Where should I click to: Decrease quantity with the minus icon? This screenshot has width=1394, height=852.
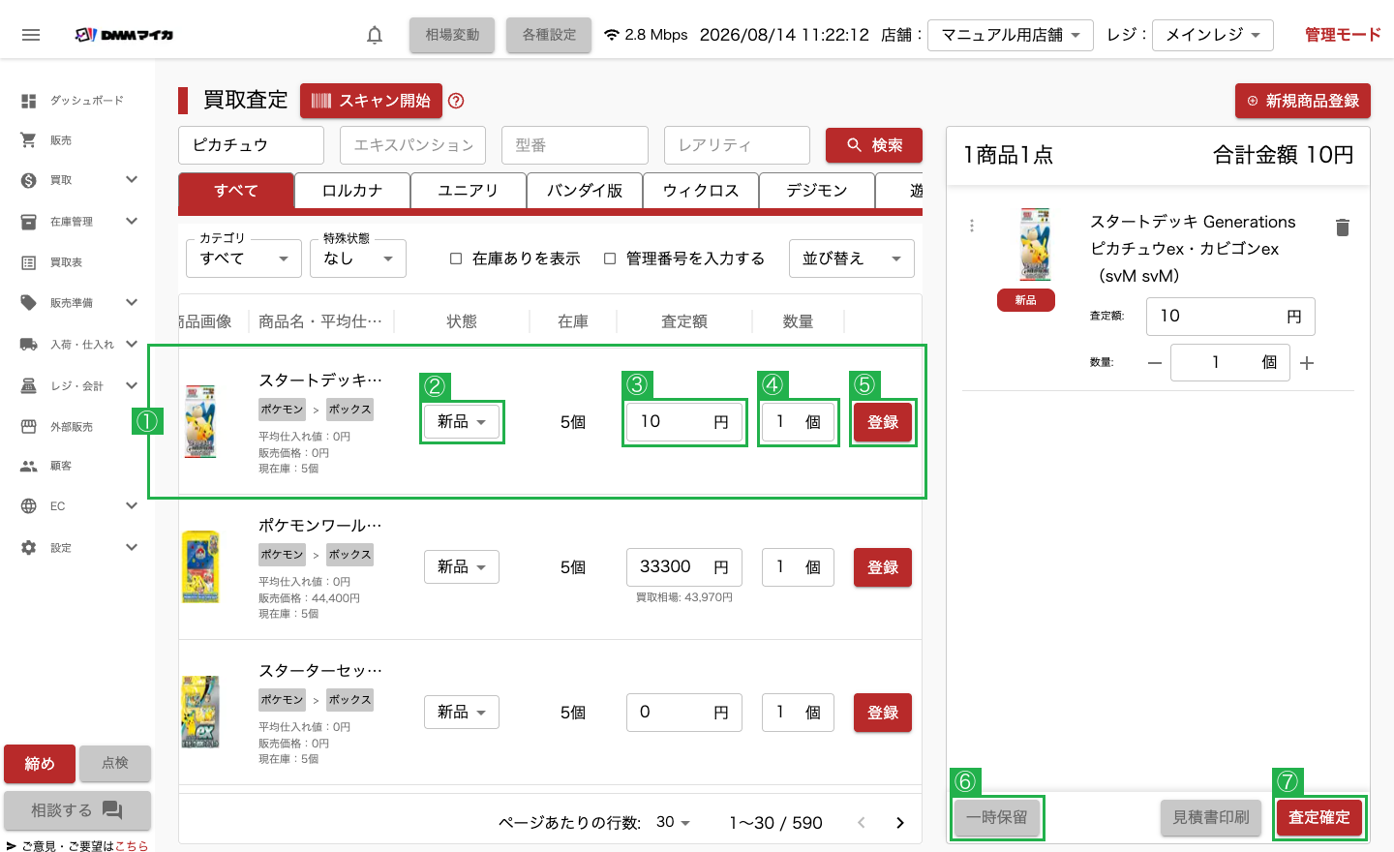(x=1154, y=363)
